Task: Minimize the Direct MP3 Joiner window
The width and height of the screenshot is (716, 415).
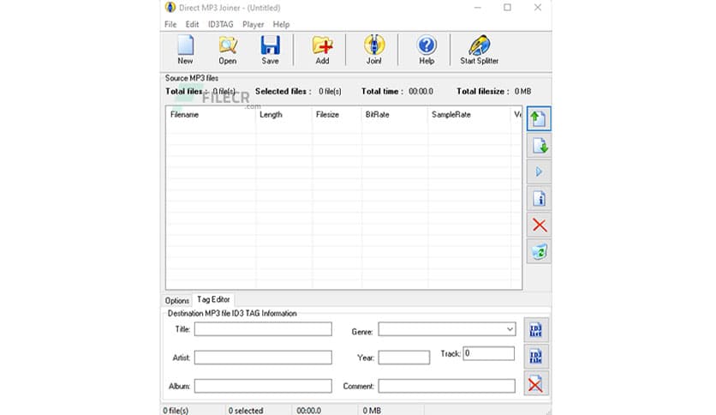Action: (478, 8)
